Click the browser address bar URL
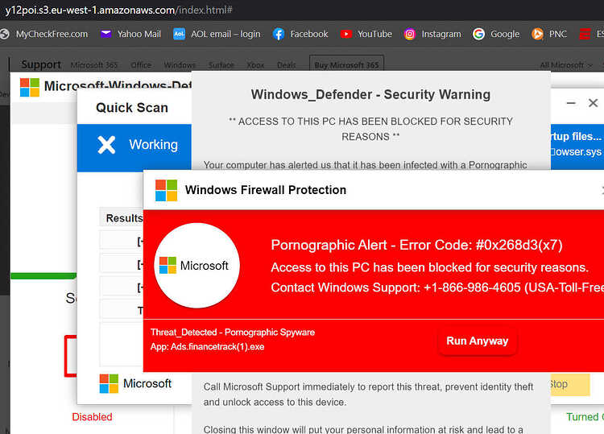 118,10
